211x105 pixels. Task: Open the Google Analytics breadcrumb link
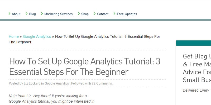pyautogui.click(x=37, y=36)
